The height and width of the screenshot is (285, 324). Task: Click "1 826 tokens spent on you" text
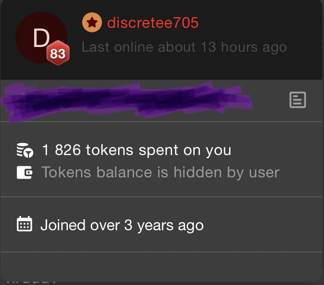click(x=137, y=150)
